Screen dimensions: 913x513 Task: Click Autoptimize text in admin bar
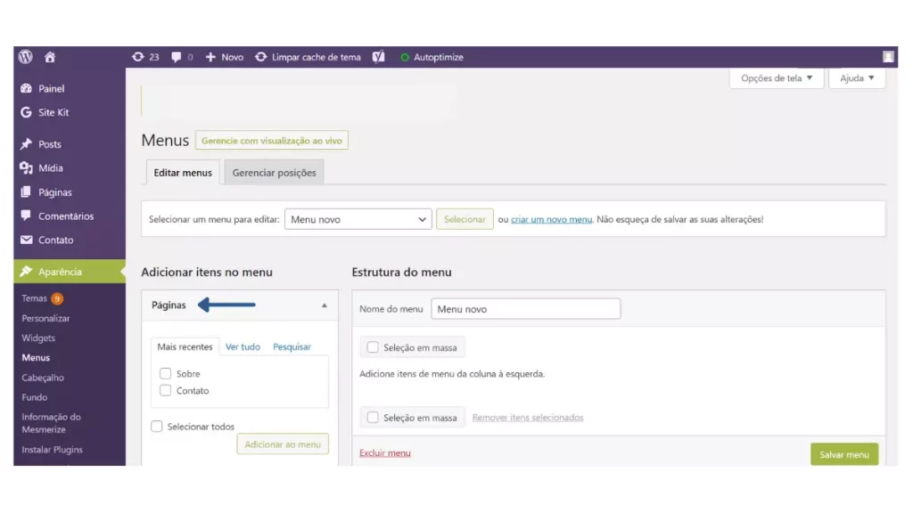point(439,57)
